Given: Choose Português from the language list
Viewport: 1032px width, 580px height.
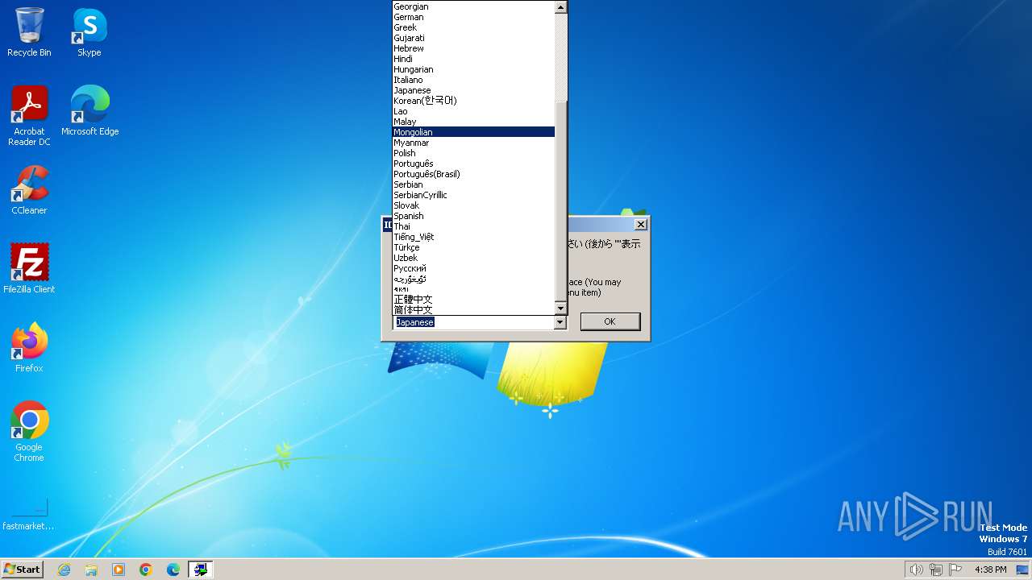Looking at the screenshot, I should click(x=473, y=164).
